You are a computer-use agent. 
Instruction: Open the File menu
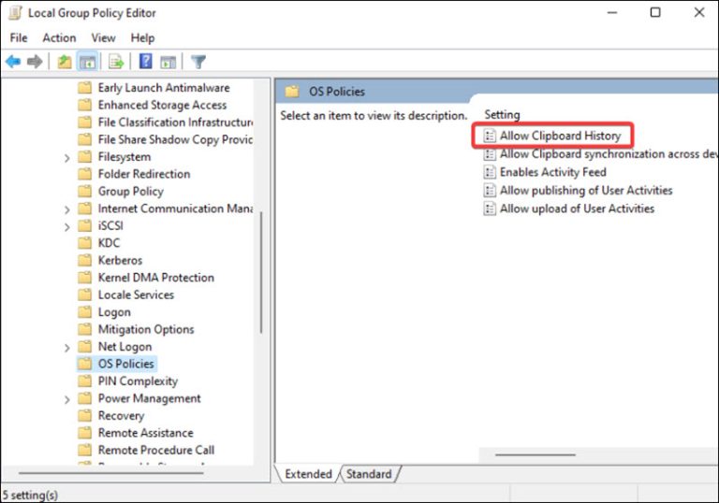[19, 38]
